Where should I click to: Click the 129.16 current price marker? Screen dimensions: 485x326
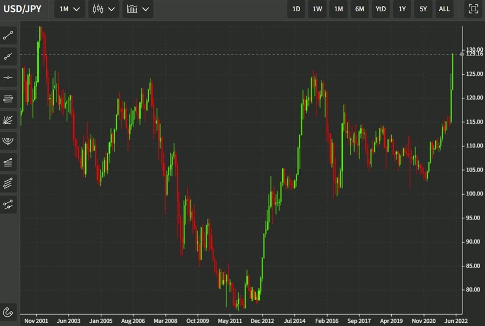tap(474, 54)
